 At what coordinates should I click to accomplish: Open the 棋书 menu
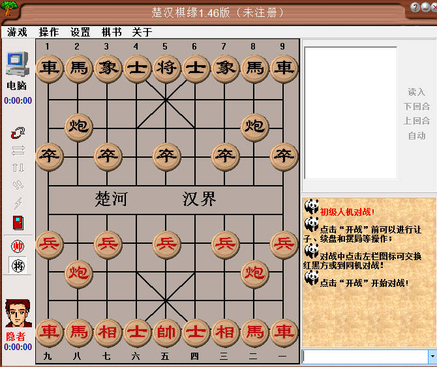tap(112, 32)
